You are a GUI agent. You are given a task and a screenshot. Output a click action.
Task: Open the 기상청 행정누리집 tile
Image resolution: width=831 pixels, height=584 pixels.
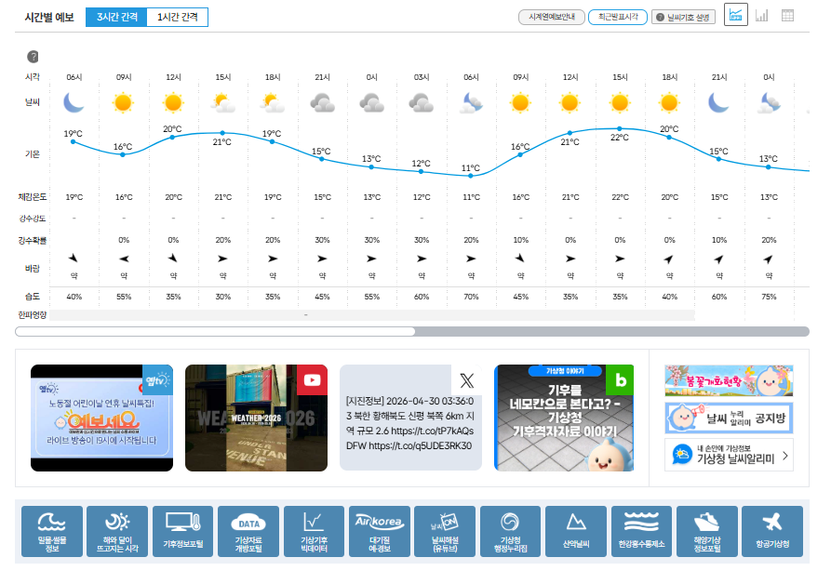click(510, 531)
